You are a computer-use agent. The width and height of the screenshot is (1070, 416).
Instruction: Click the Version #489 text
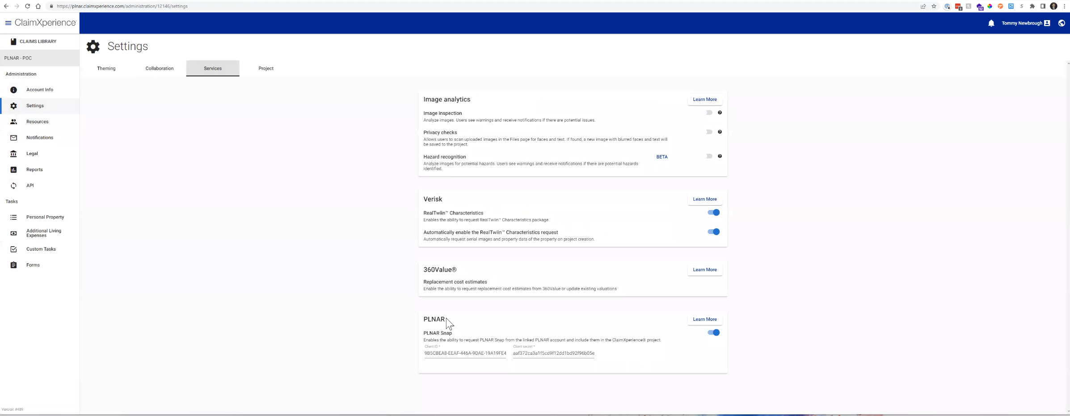[x=13, y=409]
